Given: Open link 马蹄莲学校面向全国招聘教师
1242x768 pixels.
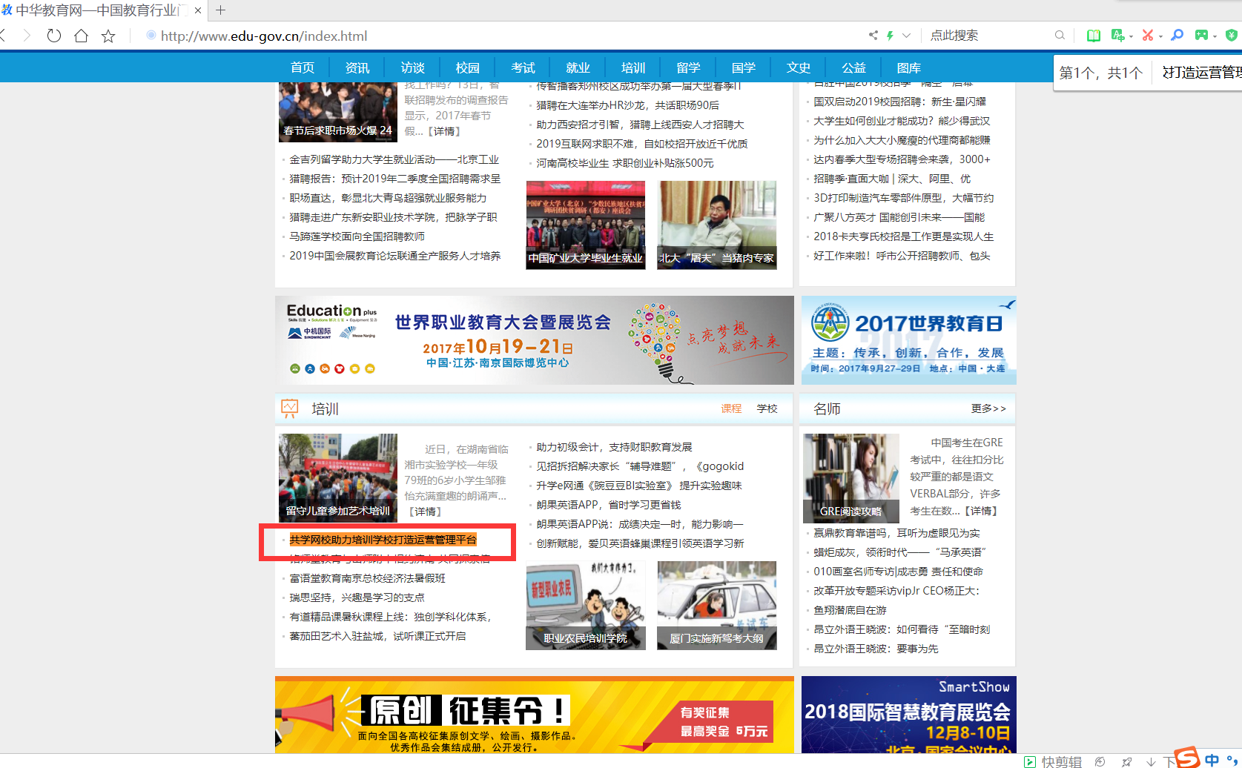Looking at the screenshot, I should click(357, 236).
